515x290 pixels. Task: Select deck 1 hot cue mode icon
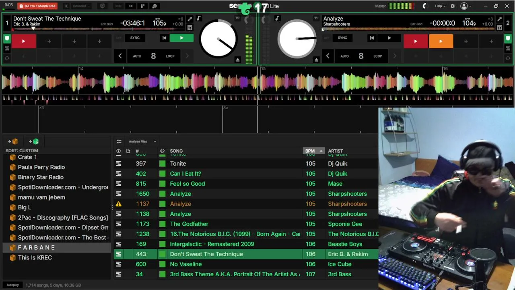[7, 39]
